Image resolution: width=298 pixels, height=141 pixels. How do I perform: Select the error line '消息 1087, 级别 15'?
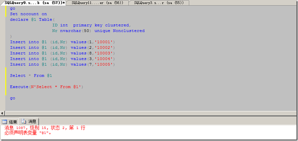click(x=45, y=128)
